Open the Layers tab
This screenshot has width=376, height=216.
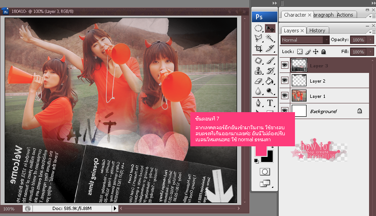291,30
